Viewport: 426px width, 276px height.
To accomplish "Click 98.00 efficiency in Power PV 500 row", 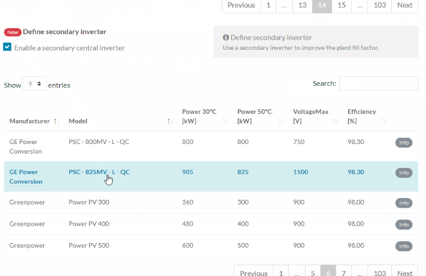I will [x=356, y=245].
